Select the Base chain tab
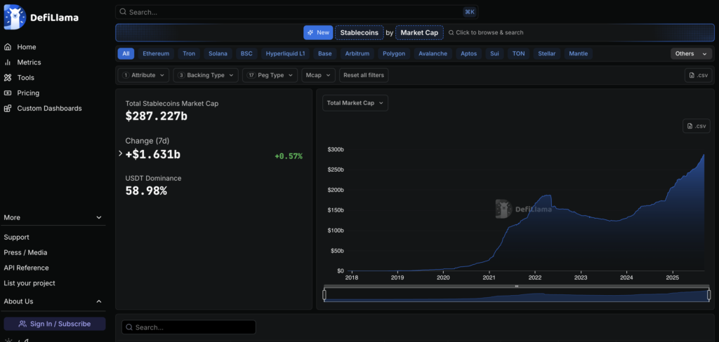The height and width of the screenshot is (342, 719). click(x=324, y=53)
